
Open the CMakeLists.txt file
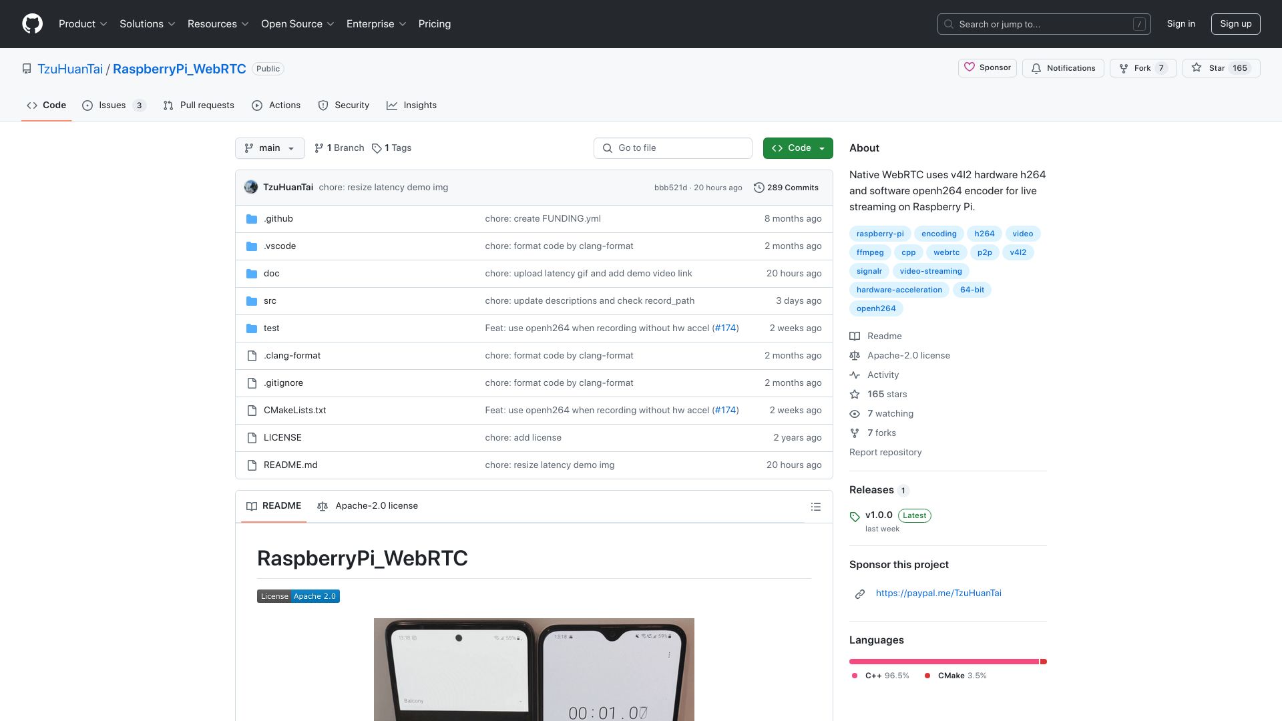click(x=295, y=411)
